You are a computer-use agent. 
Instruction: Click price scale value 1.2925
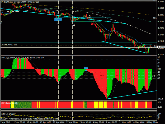161,28
